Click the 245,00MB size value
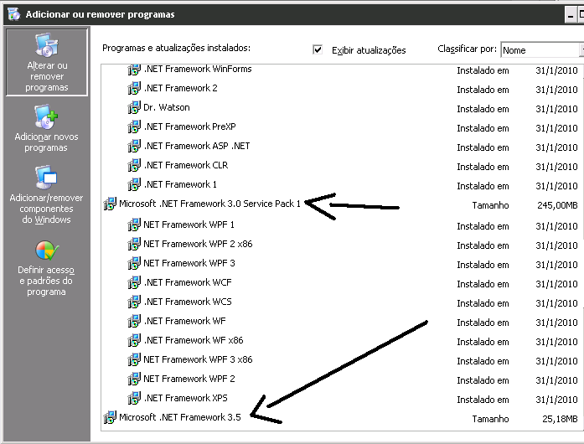The height and width of the screenshot is (444, 584). 557,205
